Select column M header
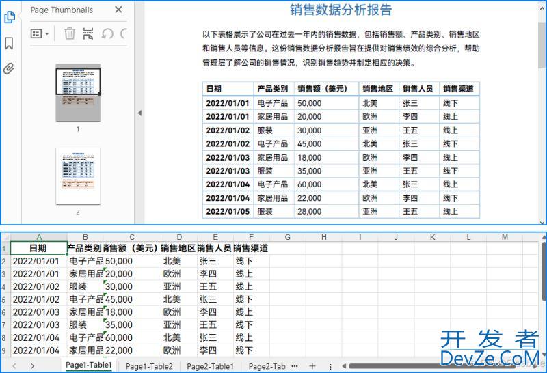 click(505, 237)
